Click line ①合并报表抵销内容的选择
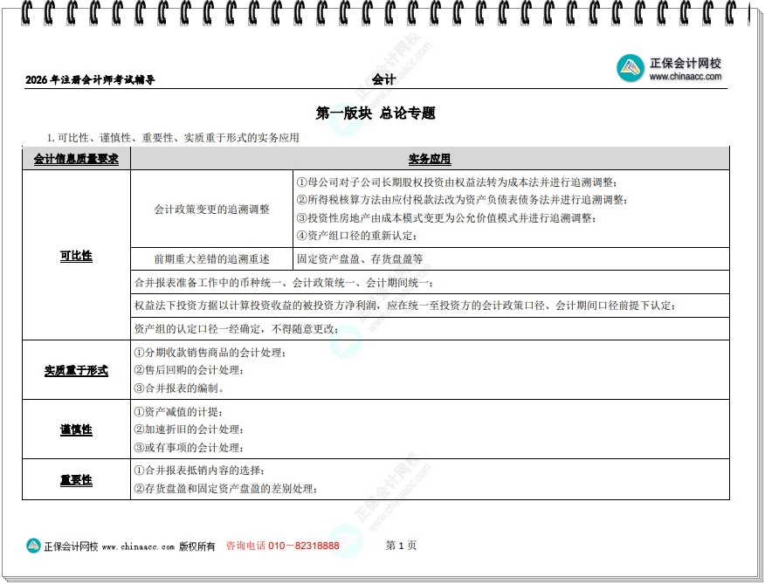The width and height of the screenshot is (765, 584). click(199, 471)
